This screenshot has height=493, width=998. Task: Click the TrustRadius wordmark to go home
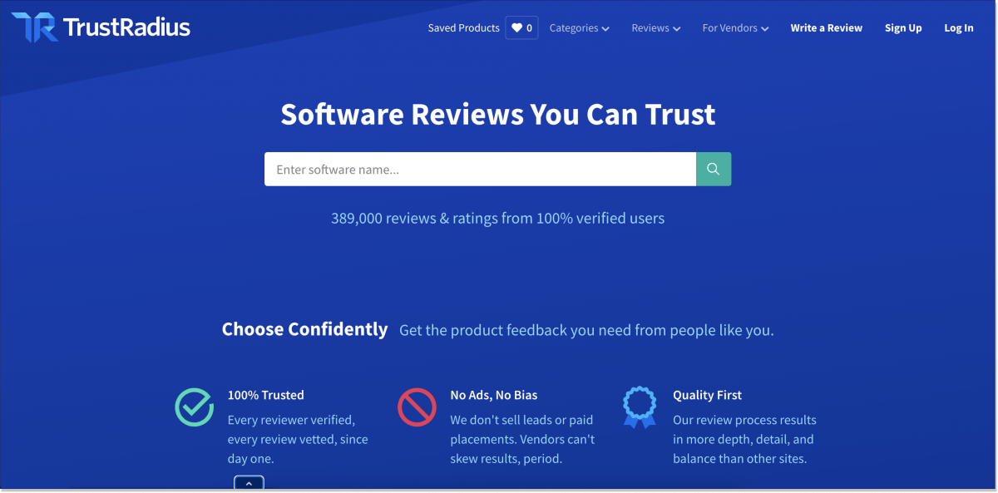[x=125, y=27]
